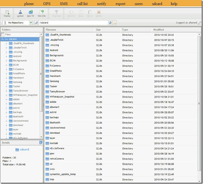This screenshot has height=184, width=203.
Task: Open the Display options icon
Action: pos(7,13)
